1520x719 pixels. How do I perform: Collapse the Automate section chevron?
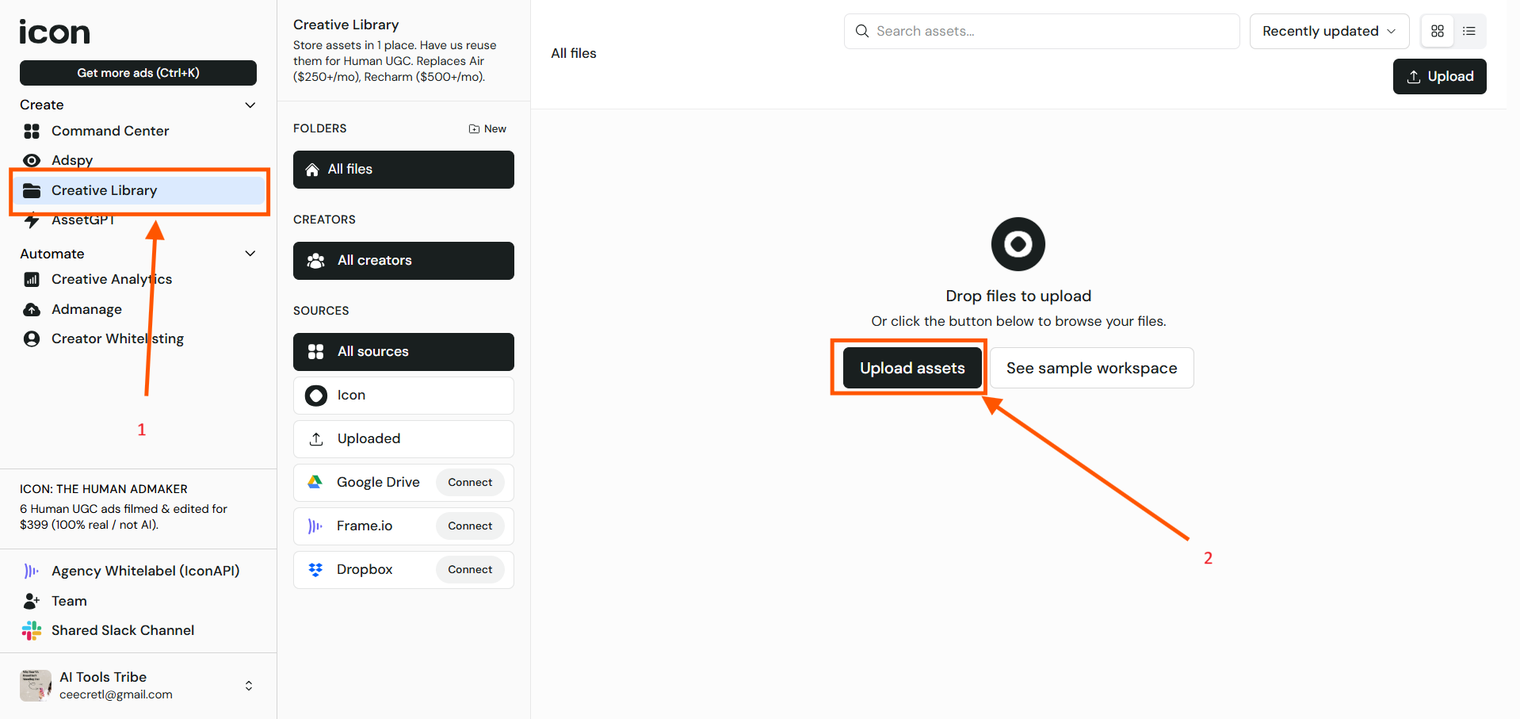[250, 254]
